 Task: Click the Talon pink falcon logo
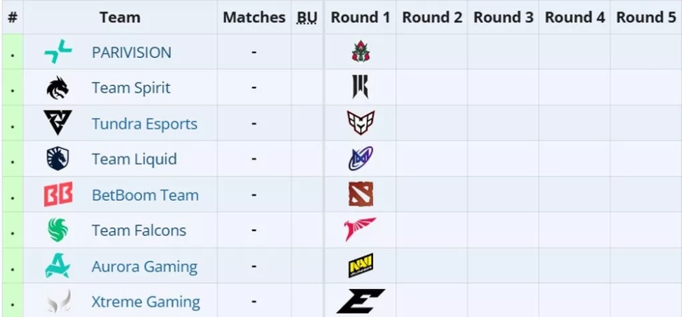coord(360,229)
